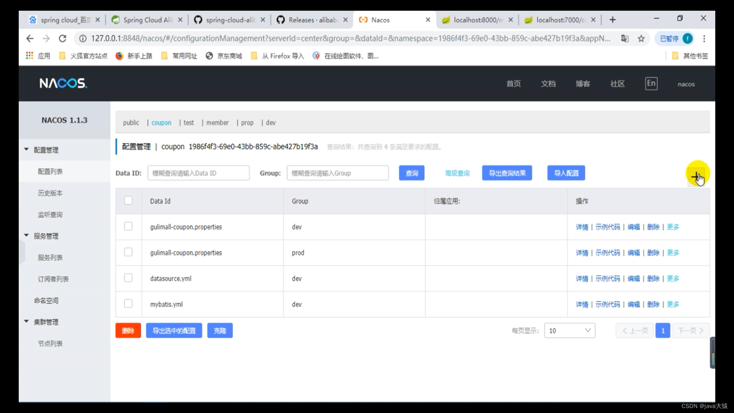Screen dimensions: 734x413
Task: Bookmark this page with the star icon
Action: (x=641, y=38)
